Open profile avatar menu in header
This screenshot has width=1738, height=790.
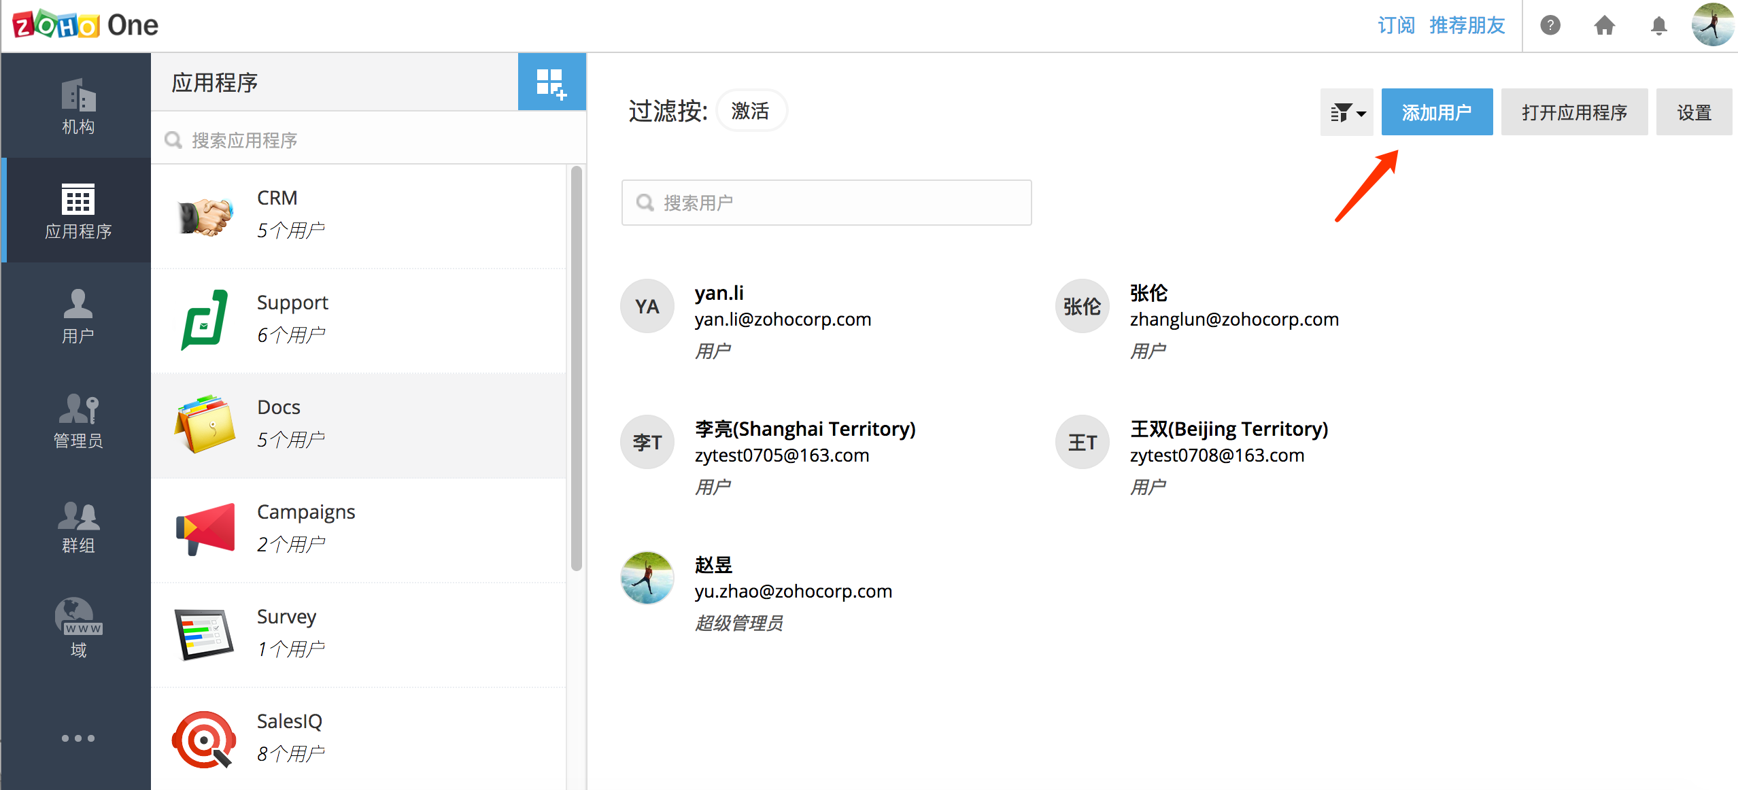(1712, 25)
